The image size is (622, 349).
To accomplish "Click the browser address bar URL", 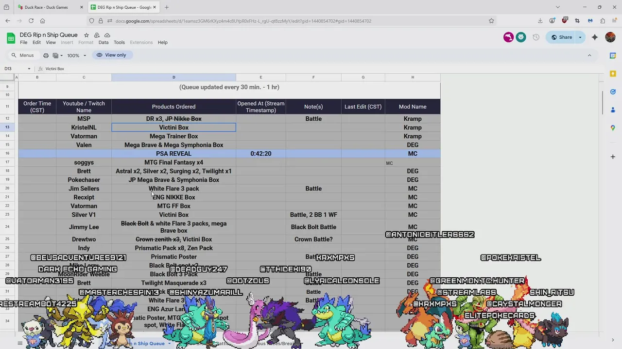I will pos(243,21).
